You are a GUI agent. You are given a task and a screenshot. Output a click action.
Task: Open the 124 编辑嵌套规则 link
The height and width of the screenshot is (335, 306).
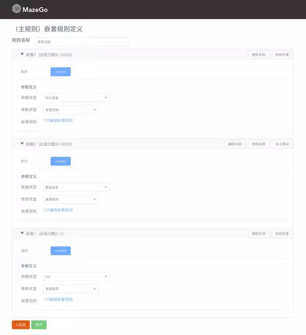(x=58, y=210)
